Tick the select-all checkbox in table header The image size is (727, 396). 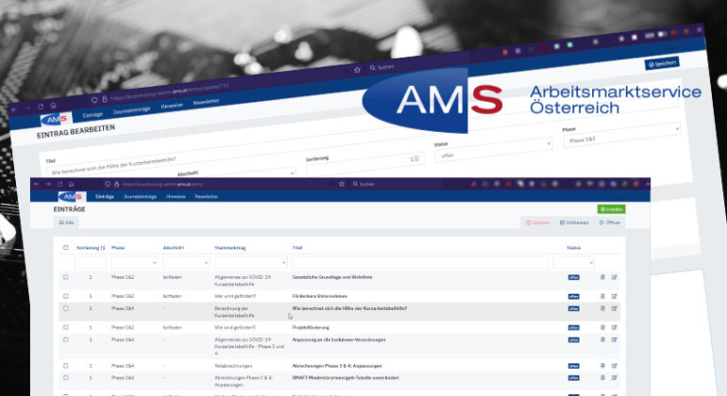point(65,247)
